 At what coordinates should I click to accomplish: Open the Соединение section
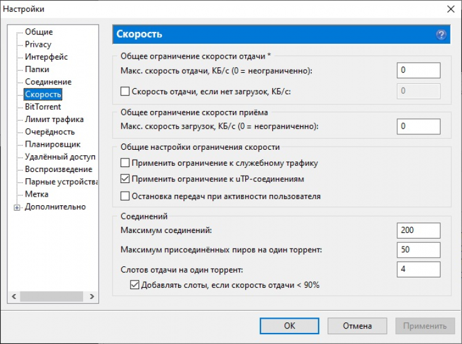point(48,82)
